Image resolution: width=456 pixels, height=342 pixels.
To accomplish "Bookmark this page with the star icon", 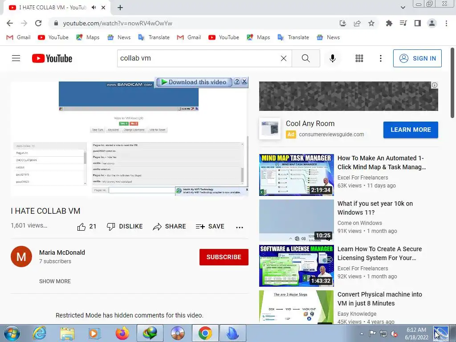I will [x=371, y=23].
